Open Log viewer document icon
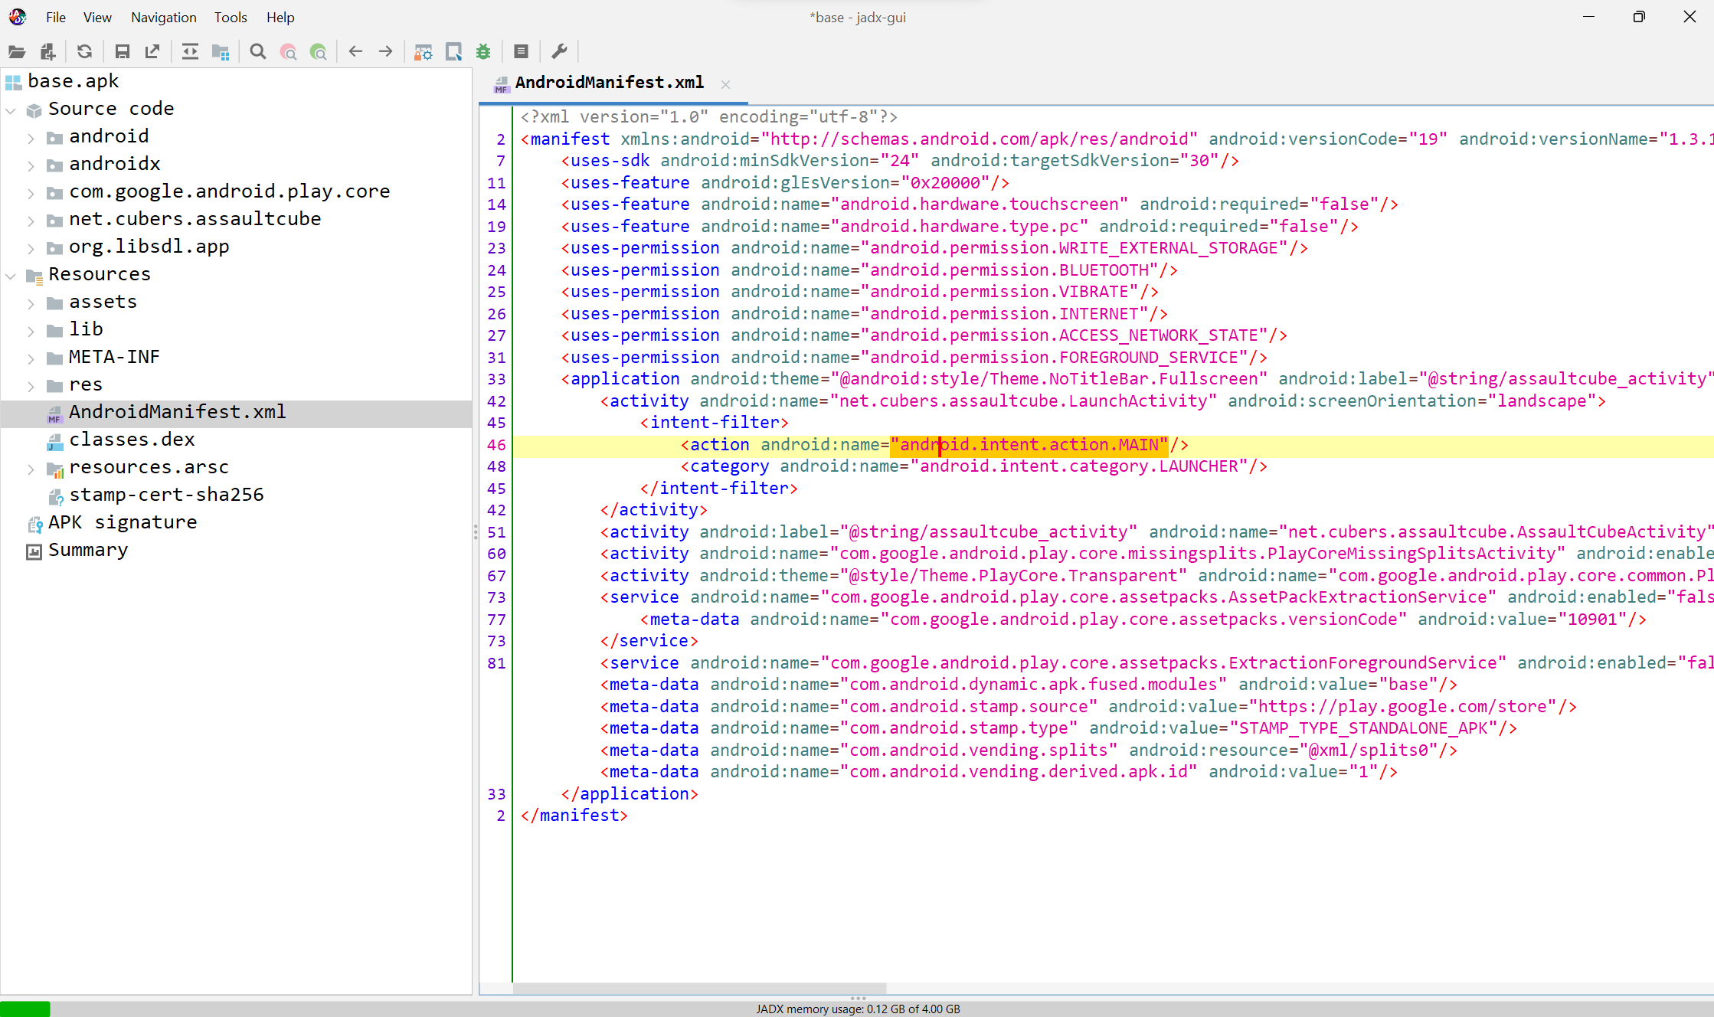This screenshot has width=1714, height=1017. click(x=522, y=52)
